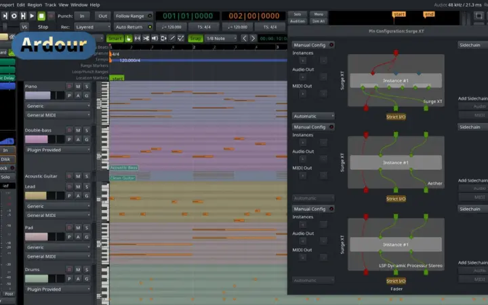Open Playlist (P) for the Piano track
488x305 pixels.
point(69,96)
